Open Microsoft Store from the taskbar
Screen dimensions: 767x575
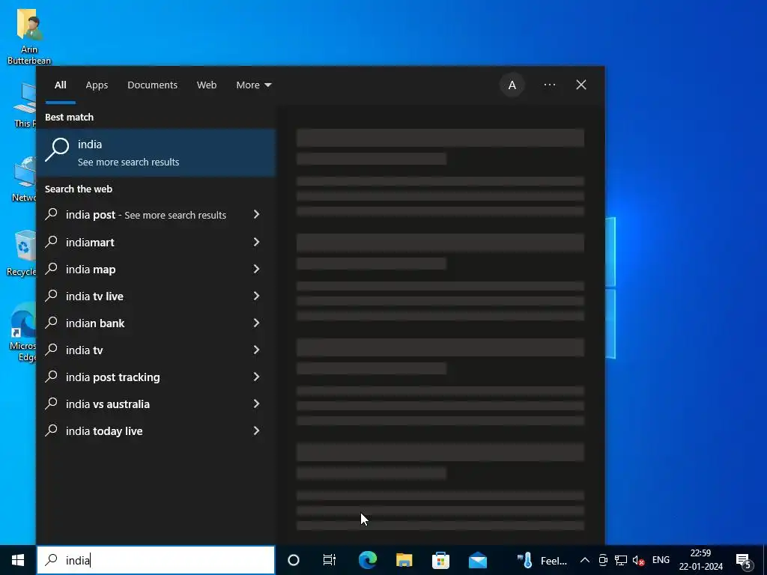[x=440, y=560]
